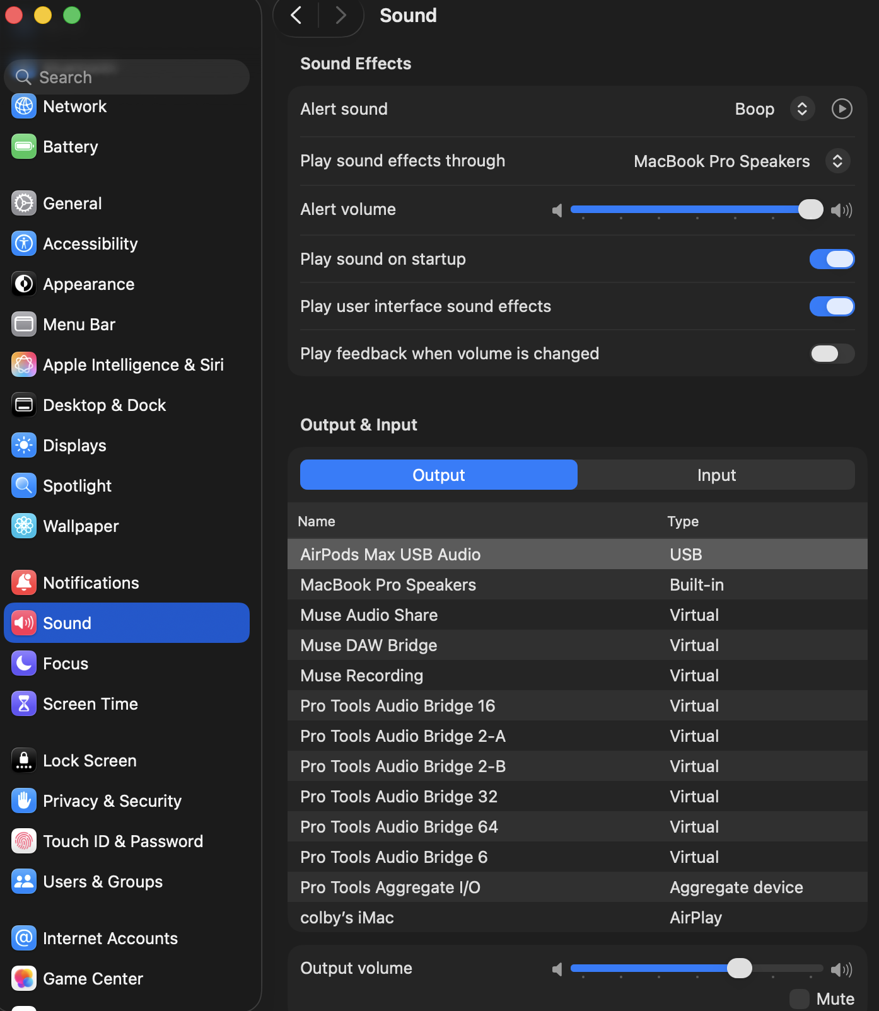Click the Privacy & Security hand icon
The height and width of the screenshot is (1011, 879).
coord(24,801)
